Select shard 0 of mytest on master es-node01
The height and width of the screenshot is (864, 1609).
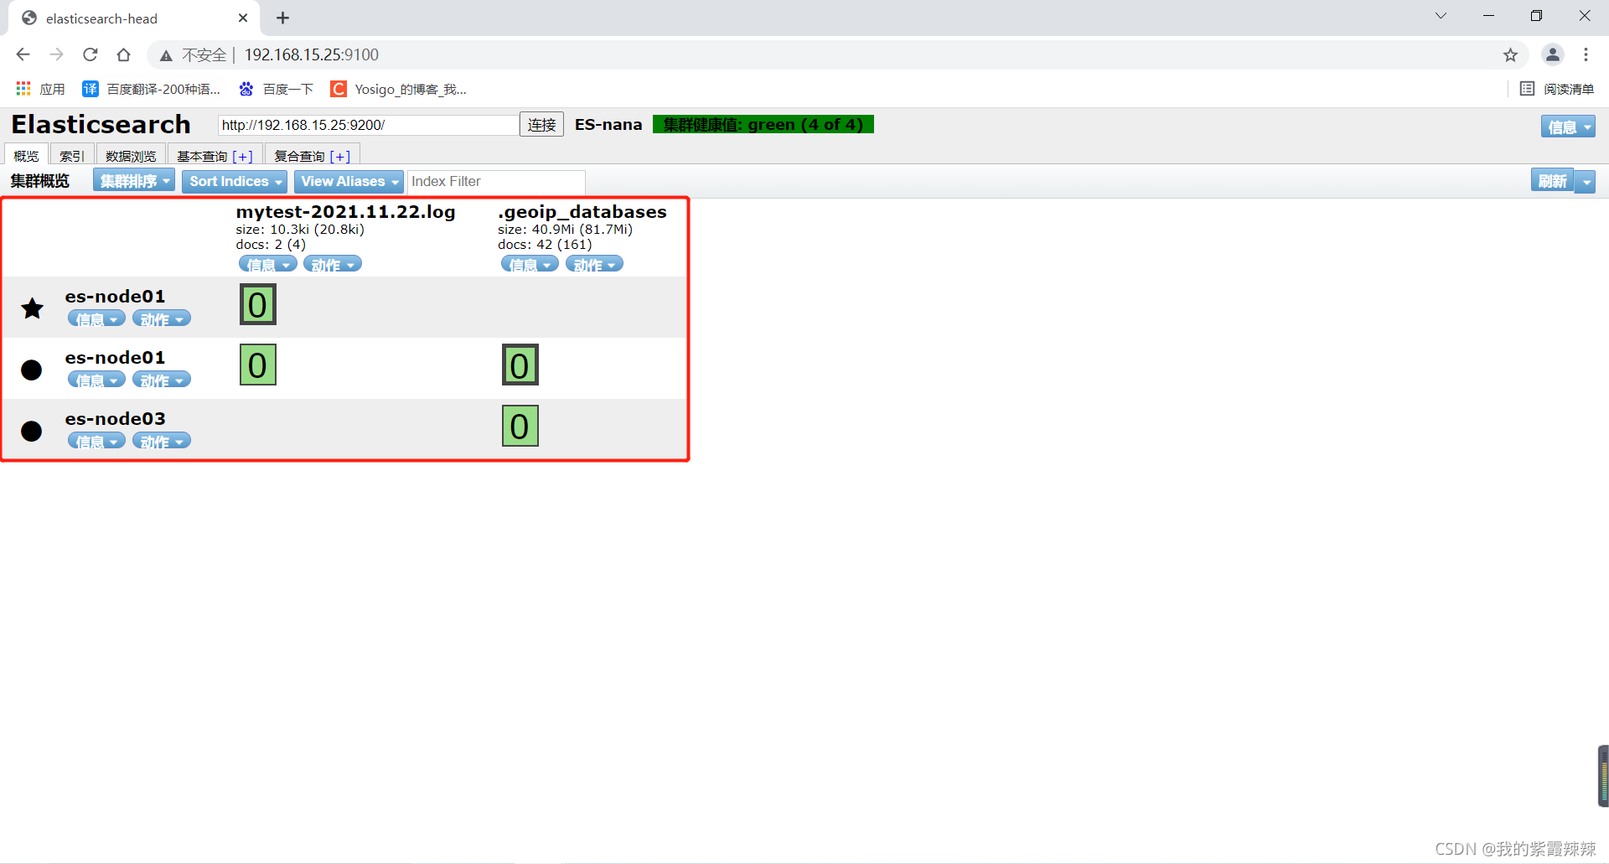(258, 304)
